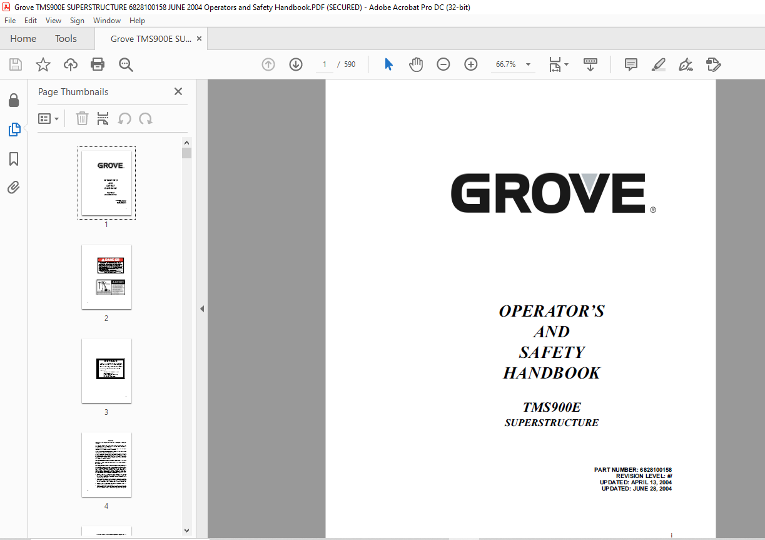Screen dimensions: 765x540
Task: Close the Page Thumbnails panel
Action: coord(178,91)
